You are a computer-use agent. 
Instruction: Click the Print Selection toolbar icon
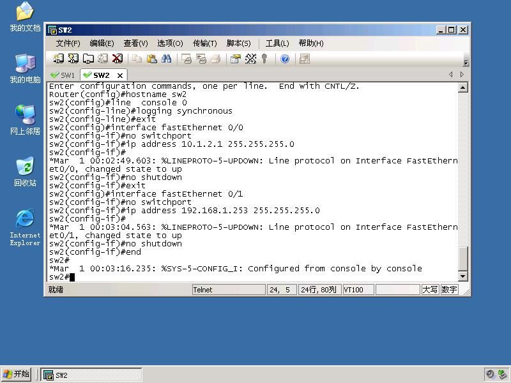click(x=201, y=59)
